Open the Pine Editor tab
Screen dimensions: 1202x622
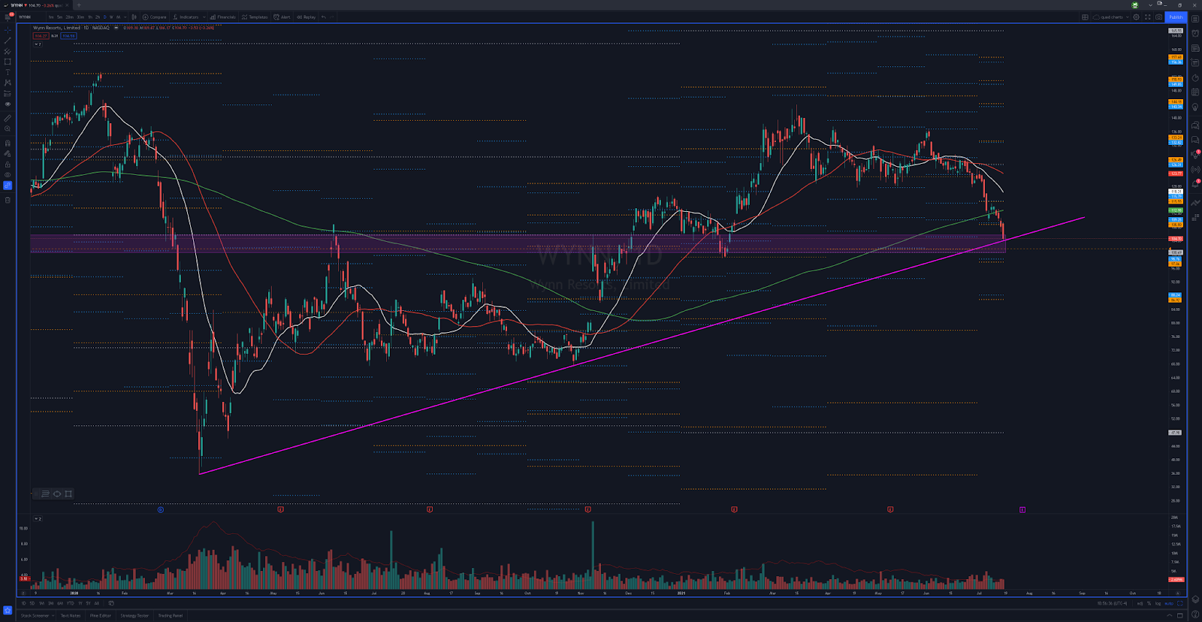[x=101, y=615]
